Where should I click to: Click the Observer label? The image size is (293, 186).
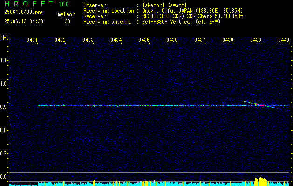pyautogui.click(x=95, y=5)
